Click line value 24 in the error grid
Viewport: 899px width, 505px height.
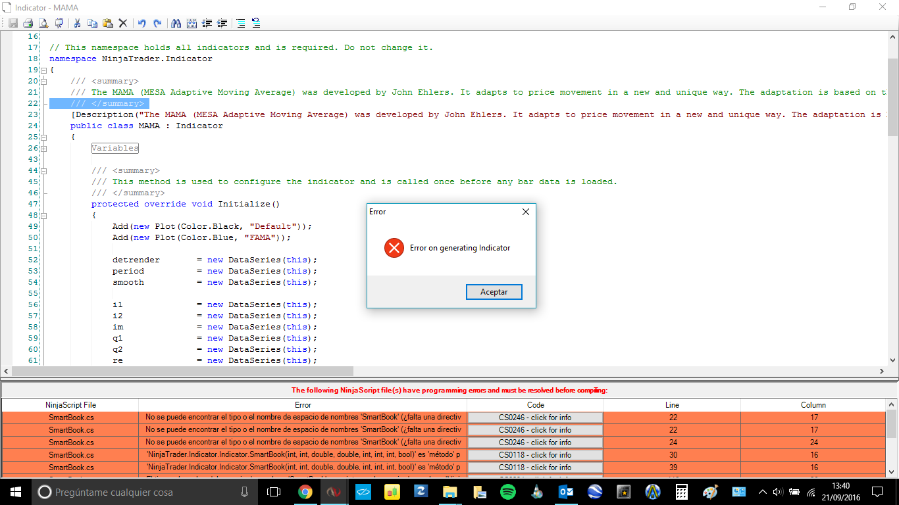672,443
